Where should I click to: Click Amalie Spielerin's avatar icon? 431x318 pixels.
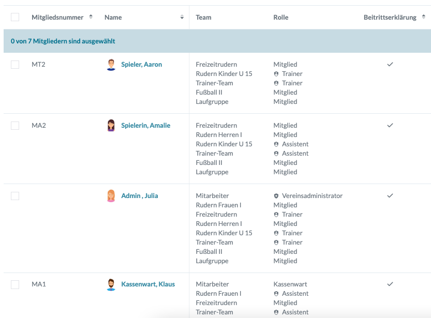111,126
